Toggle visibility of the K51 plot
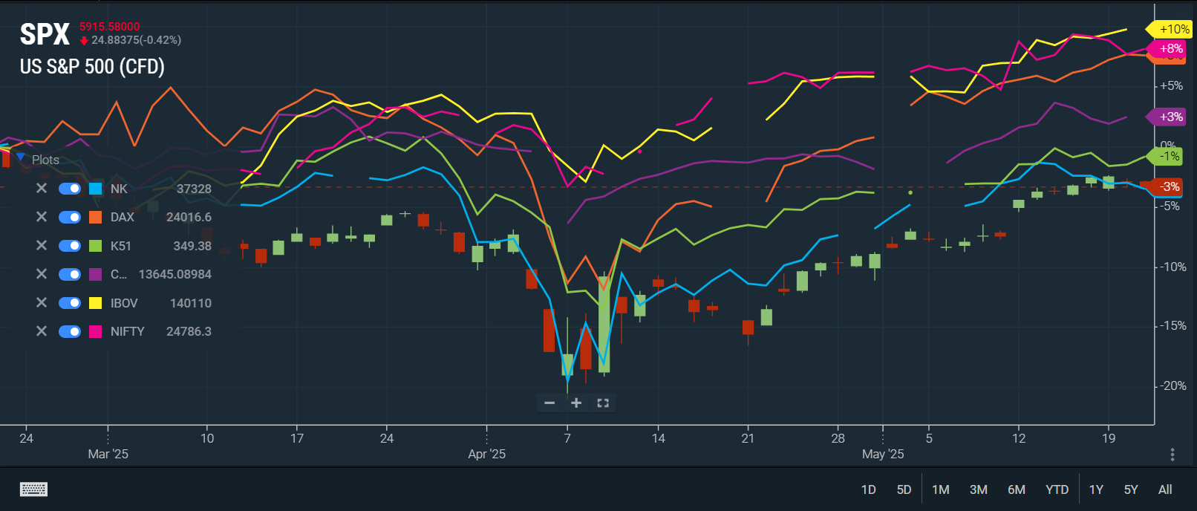Image resolution: width=1197 pixels, height=511 pixels. pos(70,246)
